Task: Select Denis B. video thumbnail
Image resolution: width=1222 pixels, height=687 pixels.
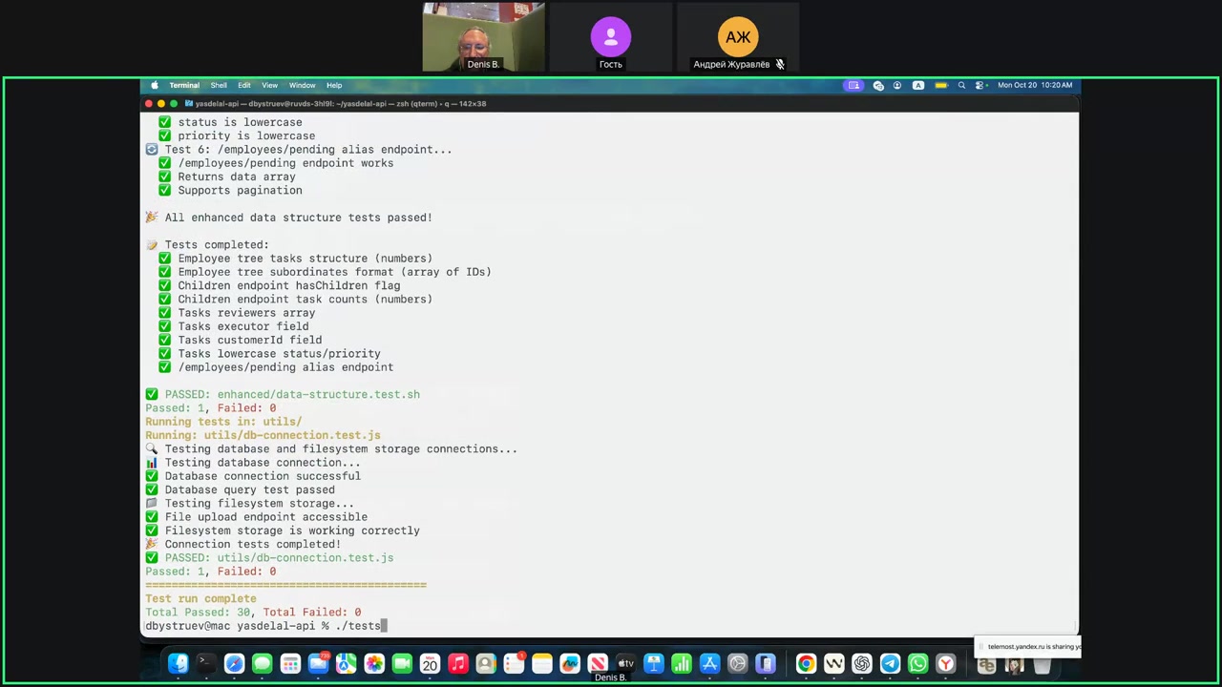Action: click(483, 37)
